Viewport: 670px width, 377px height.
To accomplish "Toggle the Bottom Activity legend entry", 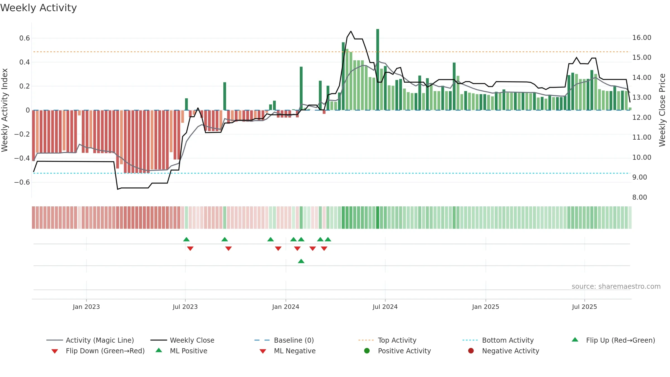I will [498, 340].
